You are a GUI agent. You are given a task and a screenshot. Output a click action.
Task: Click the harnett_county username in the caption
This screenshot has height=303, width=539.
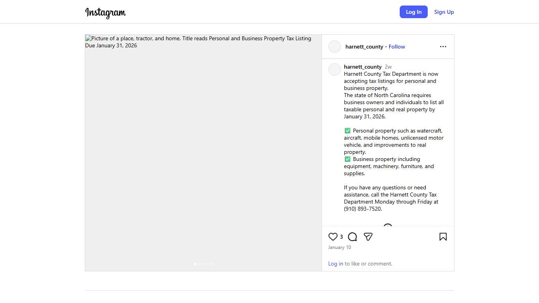(363, 67)
